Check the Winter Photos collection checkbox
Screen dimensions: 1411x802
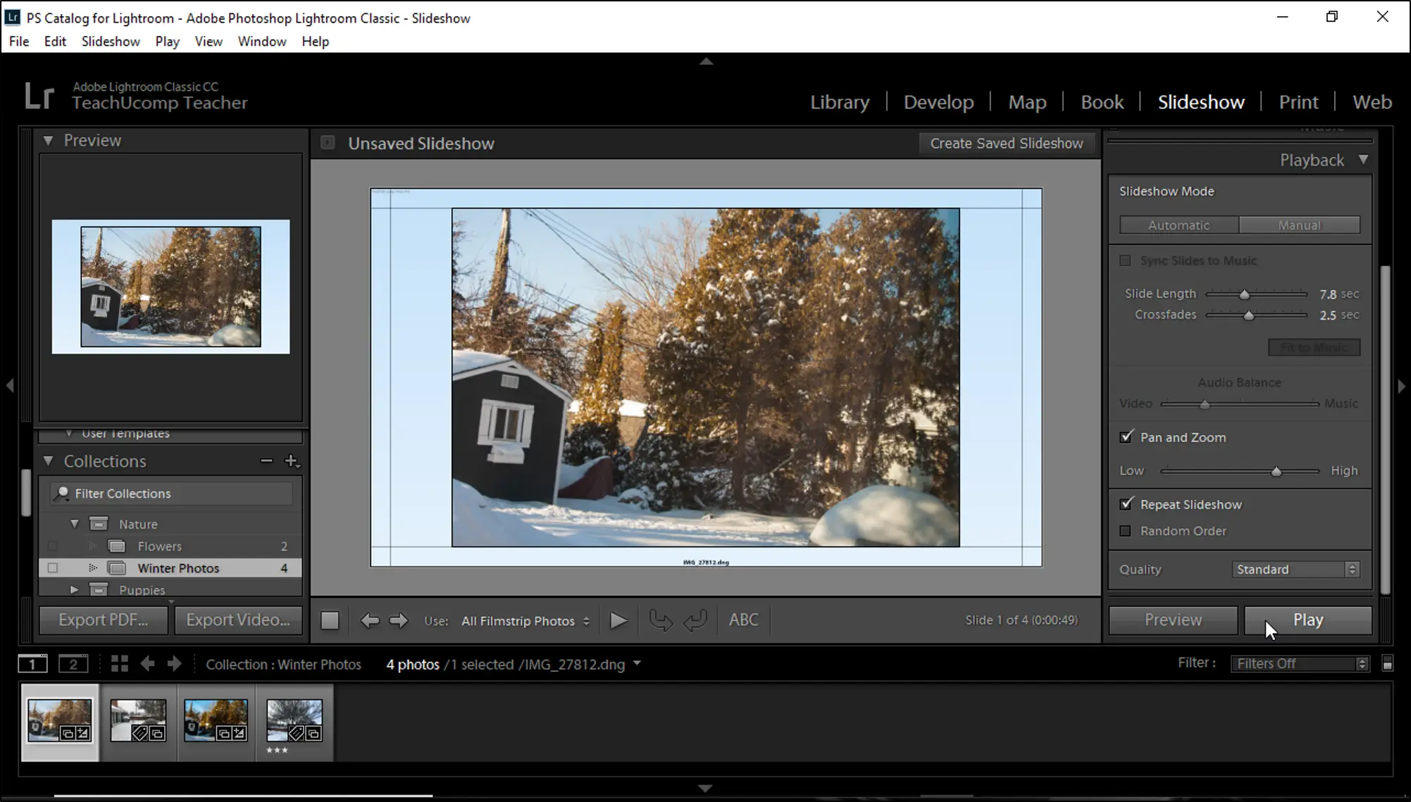[x=52, y=568]
